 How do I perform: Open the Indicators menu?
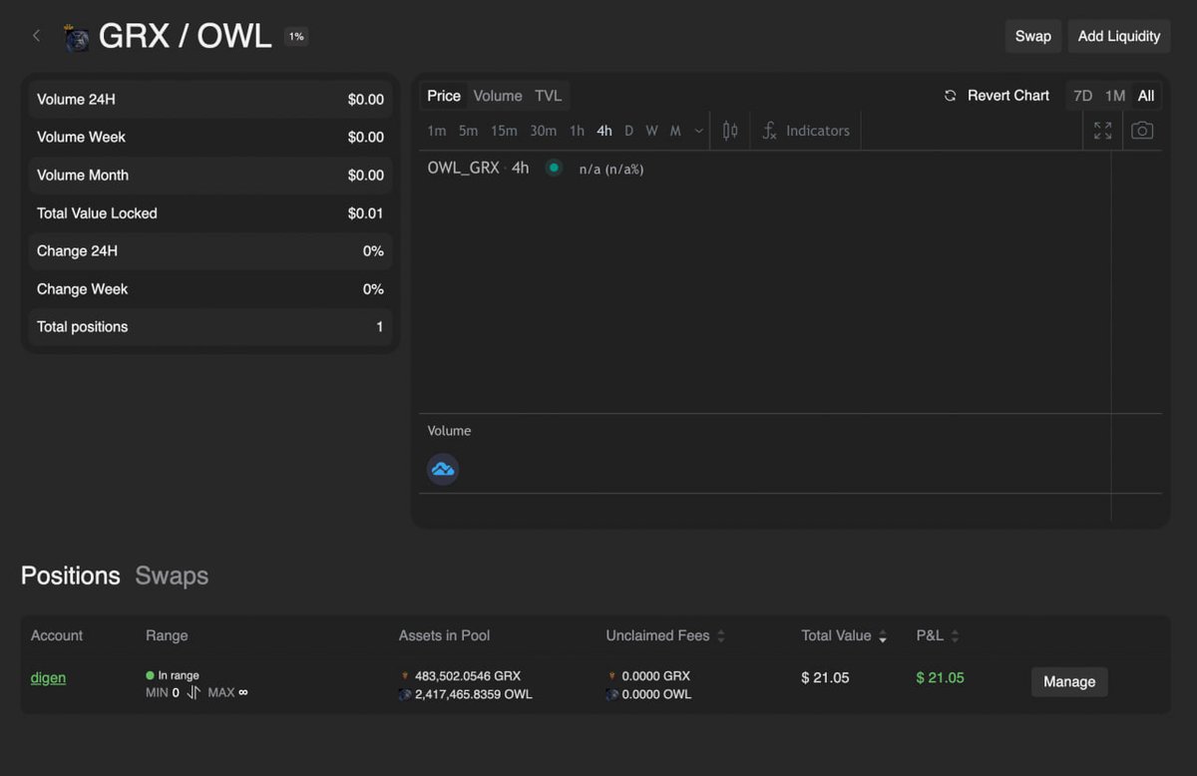point(806,131)
